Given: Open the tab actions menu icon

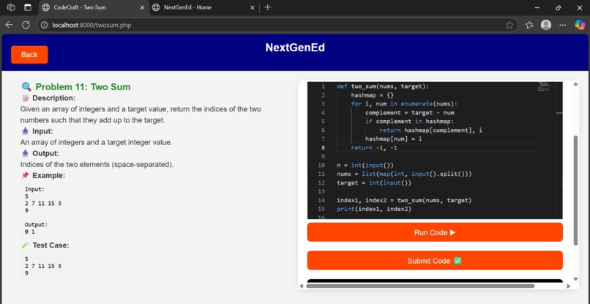Looking at the screenshot, I should (x=28, y=7).
